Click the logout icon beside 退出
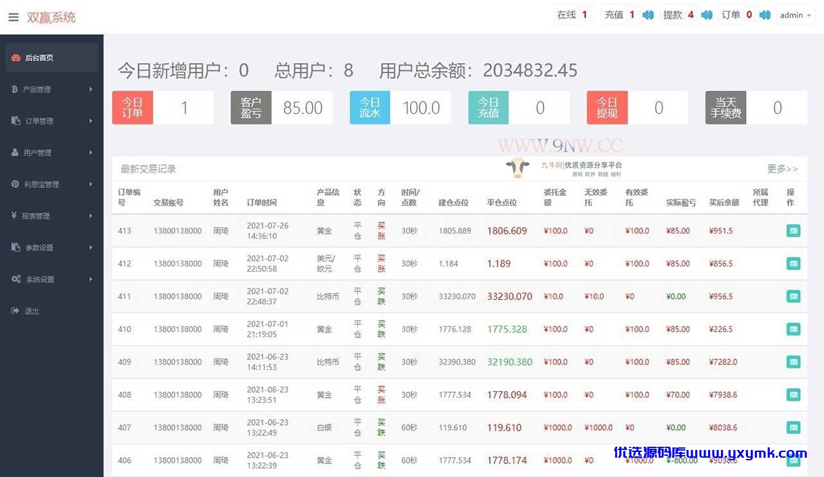The width and height of the screenshot is (824, 477). click(x=15, y=311)
